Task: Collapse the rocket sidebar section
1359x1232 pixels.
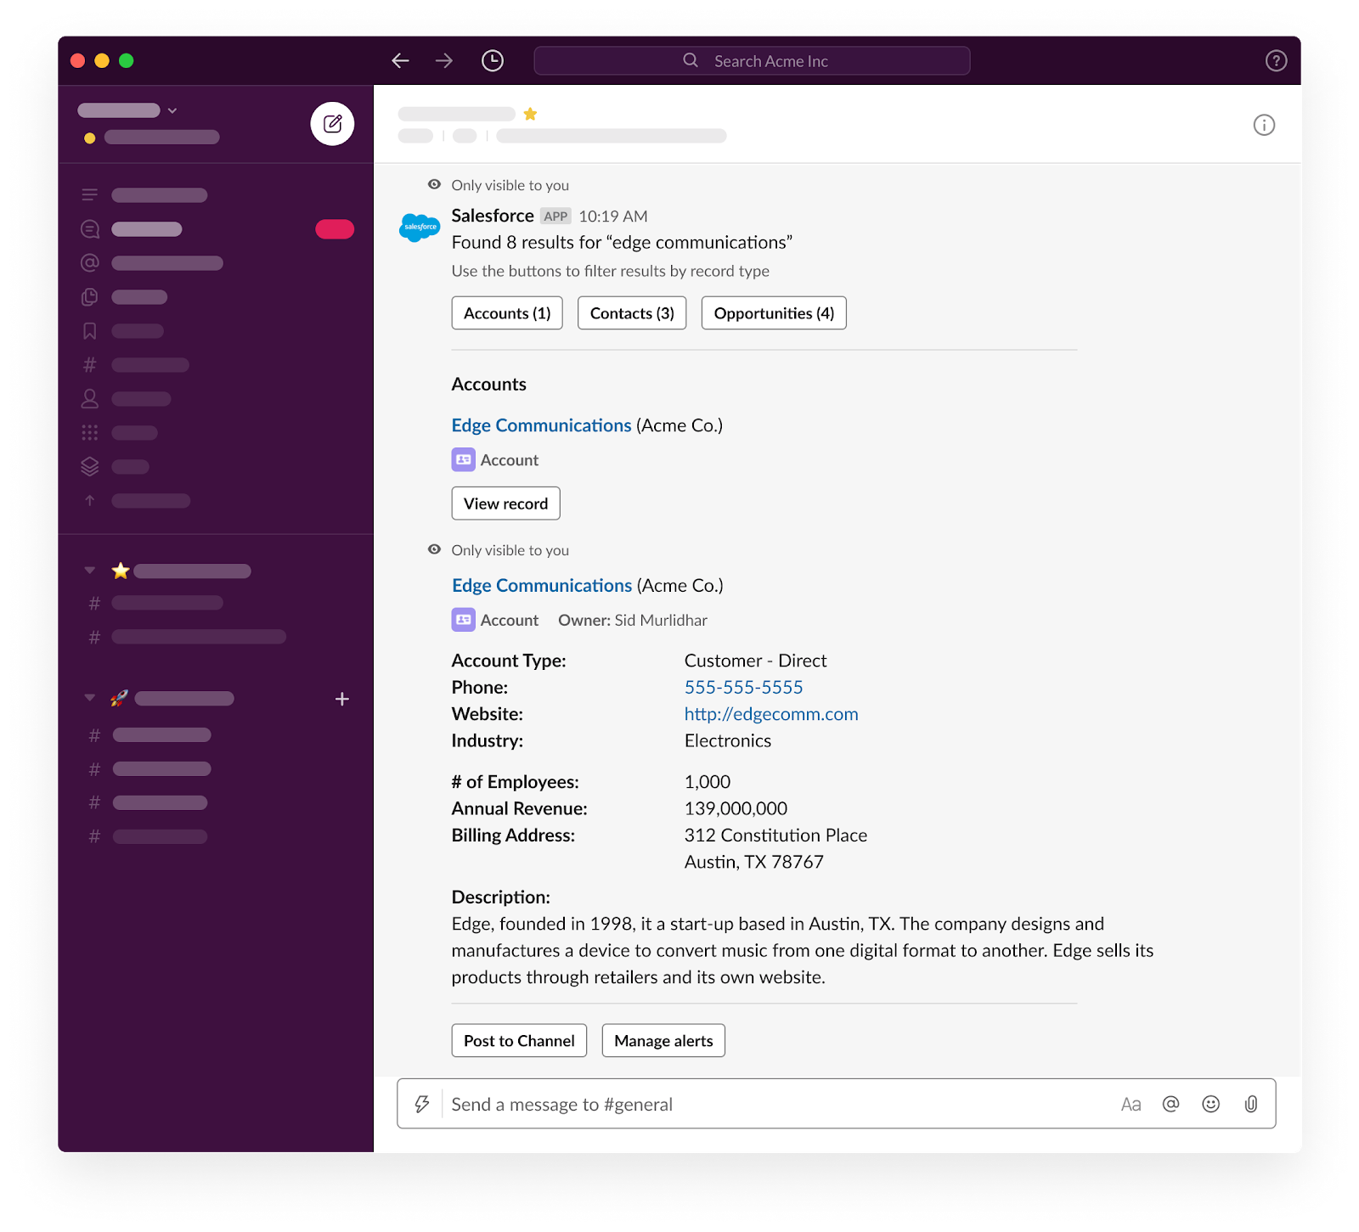Action: (x=90, y=698)
